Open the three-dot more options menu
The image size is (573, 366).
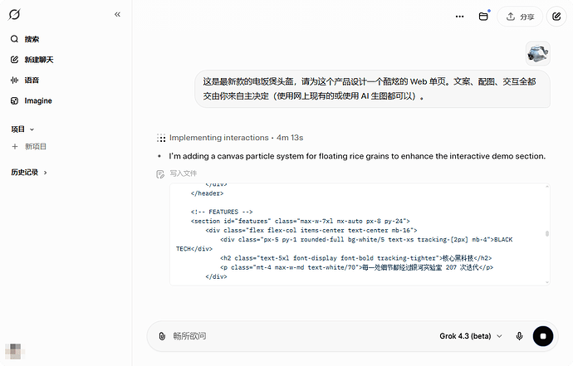pos(460,17)
